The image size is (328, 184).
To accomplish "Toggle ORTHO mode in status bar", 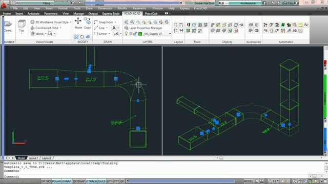I will coord(46,181).
